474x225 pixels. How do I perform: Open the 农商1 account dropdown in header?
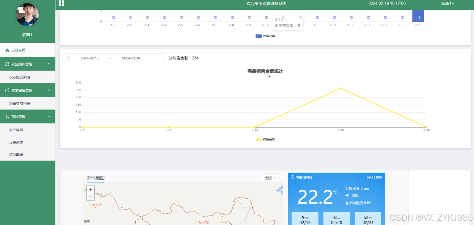coord(447,3)
